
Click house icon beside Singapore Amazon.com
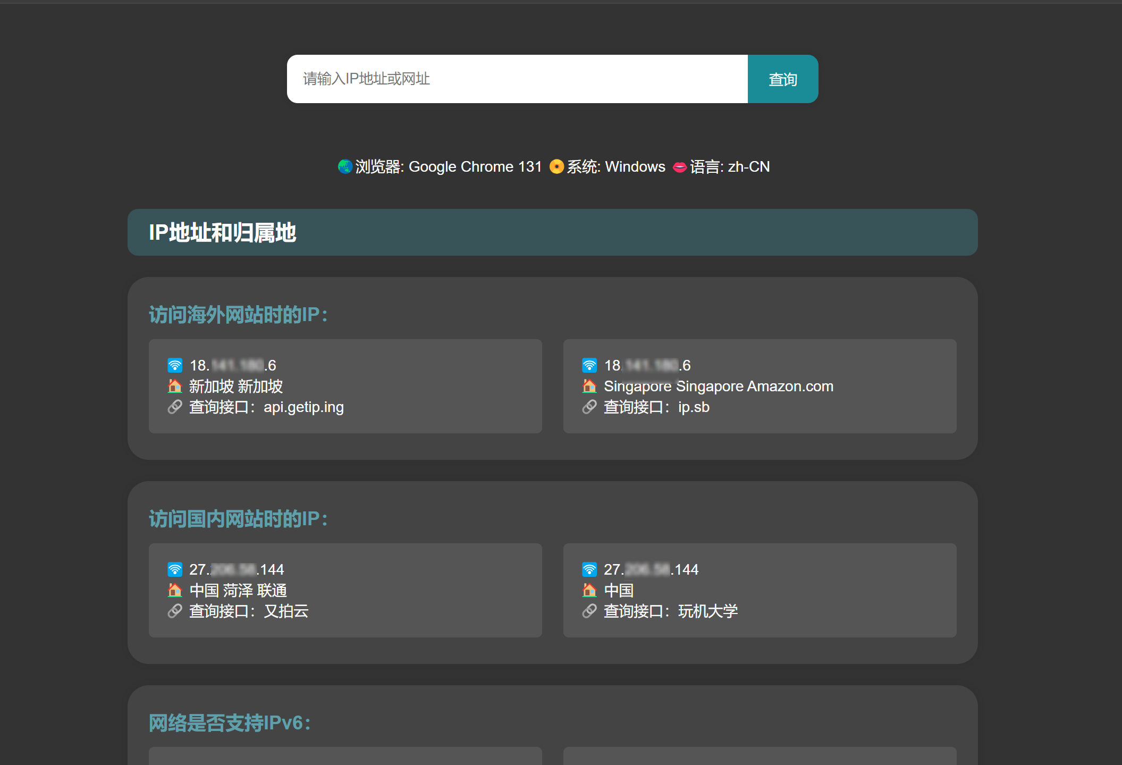pos(589,386)
